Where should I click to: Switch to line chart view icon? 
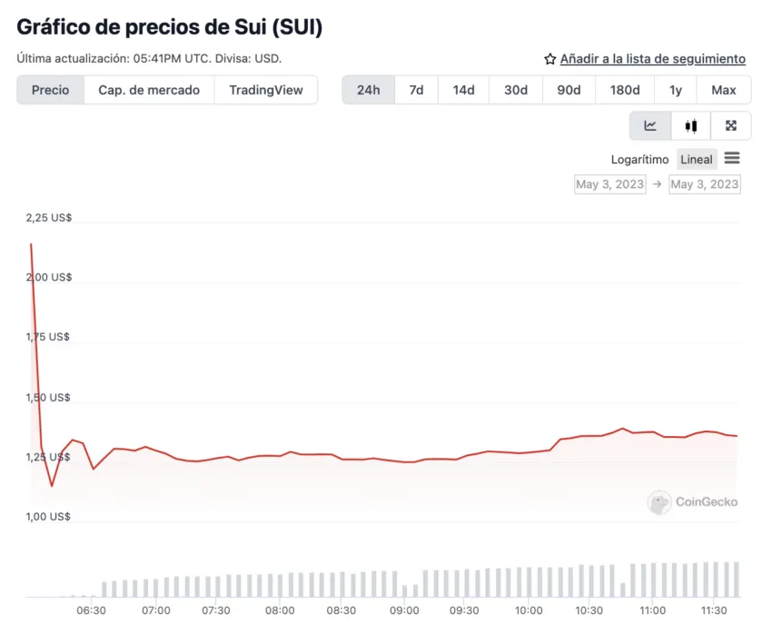650,126
